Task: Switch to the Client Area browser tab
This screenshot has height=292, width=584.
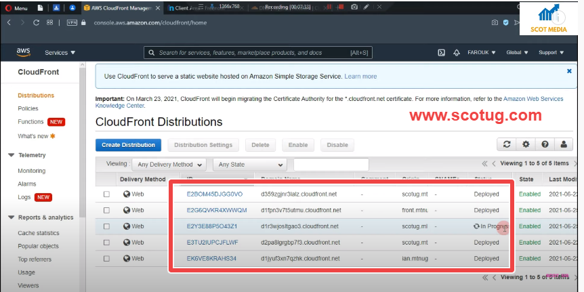Action: [188, 8]
